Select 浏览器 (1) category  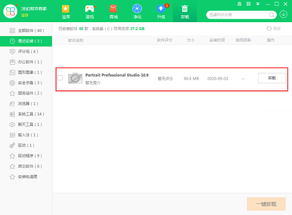[26, 104]
